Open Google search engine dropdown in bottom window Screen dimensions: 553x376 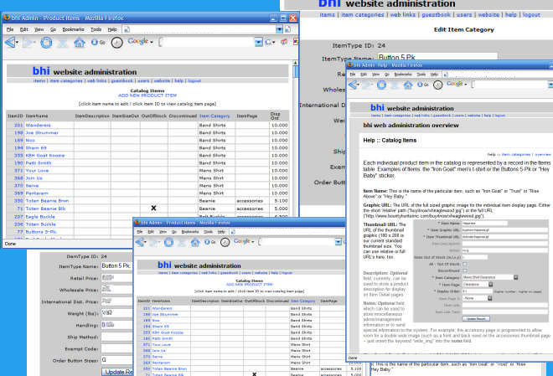click(252, 242)
